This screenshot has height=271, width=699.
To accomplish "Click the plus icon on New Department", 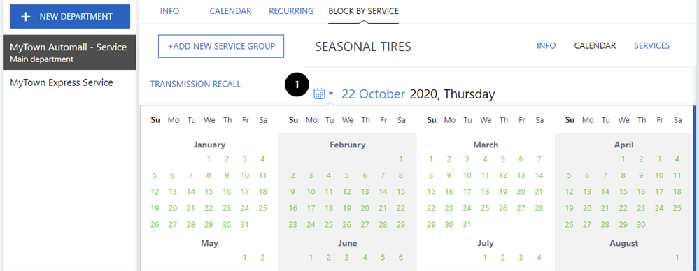I will point(27,17).
